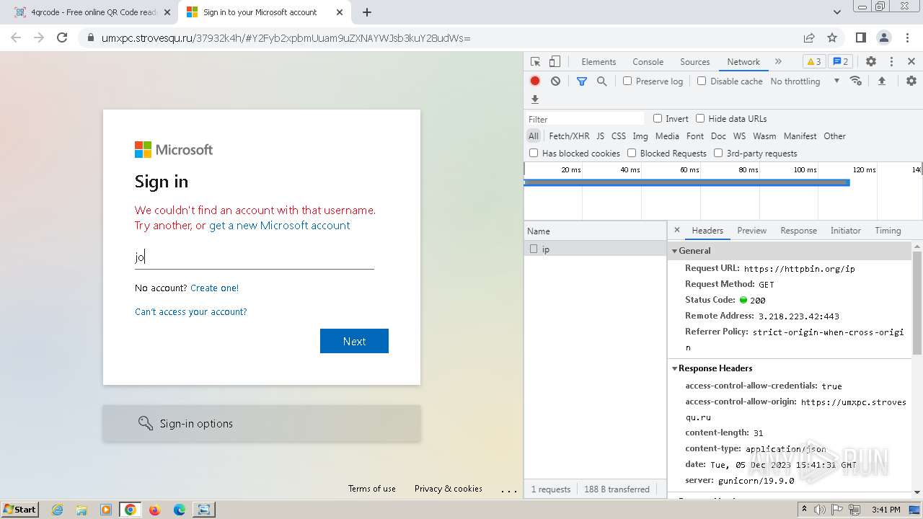
Task: Open Can't access your account? link
Action: (190, 311)
